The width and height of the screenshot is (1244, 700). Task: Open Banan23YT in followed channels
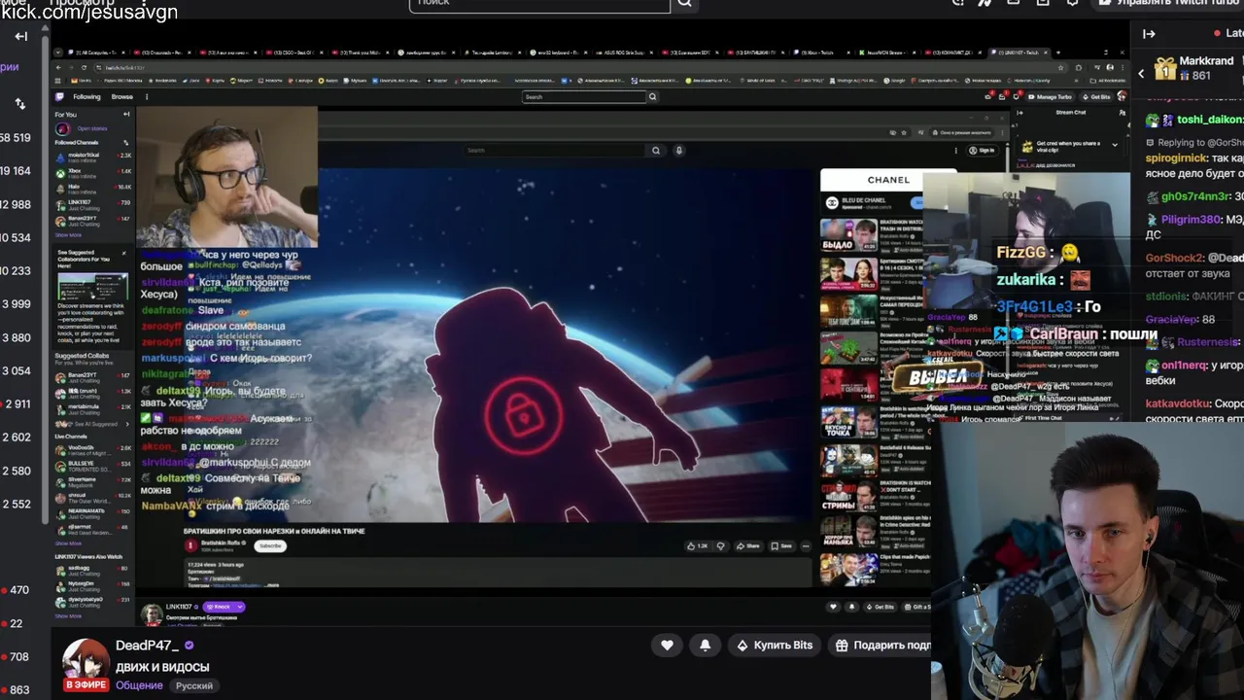(92, 220)
